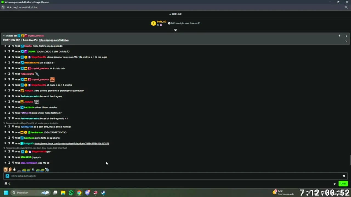Open WhatsApp from the taskbar

click(x=71, y=193)
